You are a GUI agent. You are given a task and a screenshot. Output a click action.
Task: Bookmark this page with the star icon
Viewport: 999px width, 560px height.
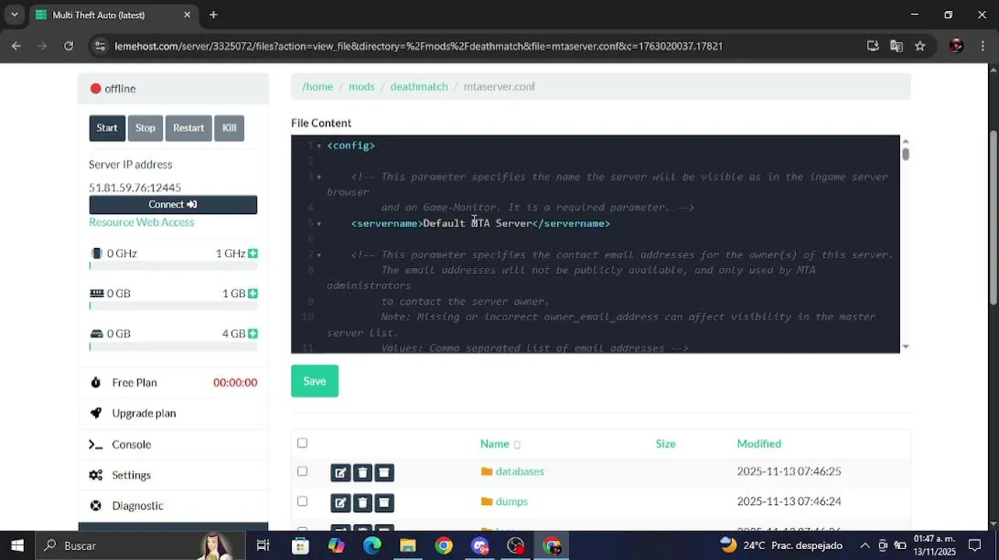point(920,46)
